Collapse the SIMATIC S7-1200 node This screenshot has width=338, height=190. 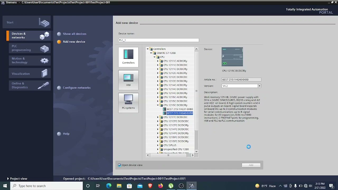tap(151, 53)
